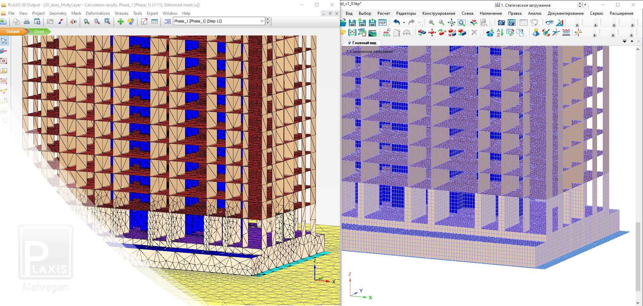The height and width of the screenshot is (306, 643).
Task: Click the camera snapshot icon
Action: (501, 23)
